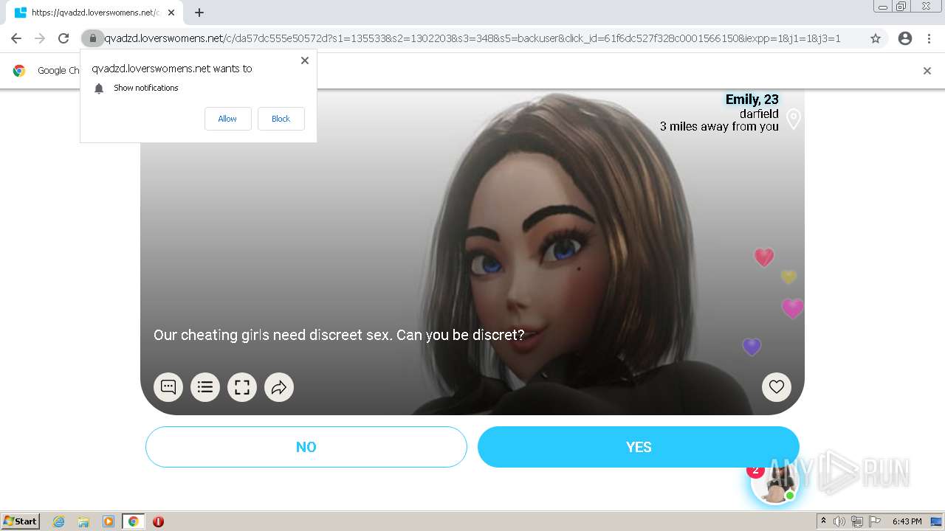
Task: Click the purple floating heart
Action: (752, 347)
